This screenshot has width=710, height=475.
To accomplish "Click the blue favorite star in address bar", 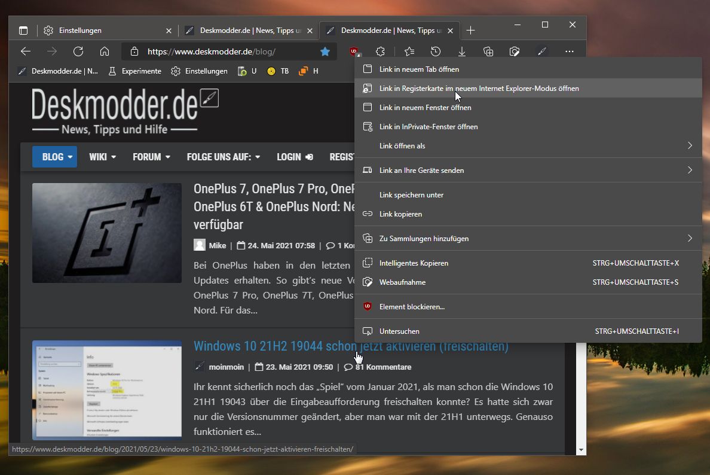I will click(x=325, y=51).
